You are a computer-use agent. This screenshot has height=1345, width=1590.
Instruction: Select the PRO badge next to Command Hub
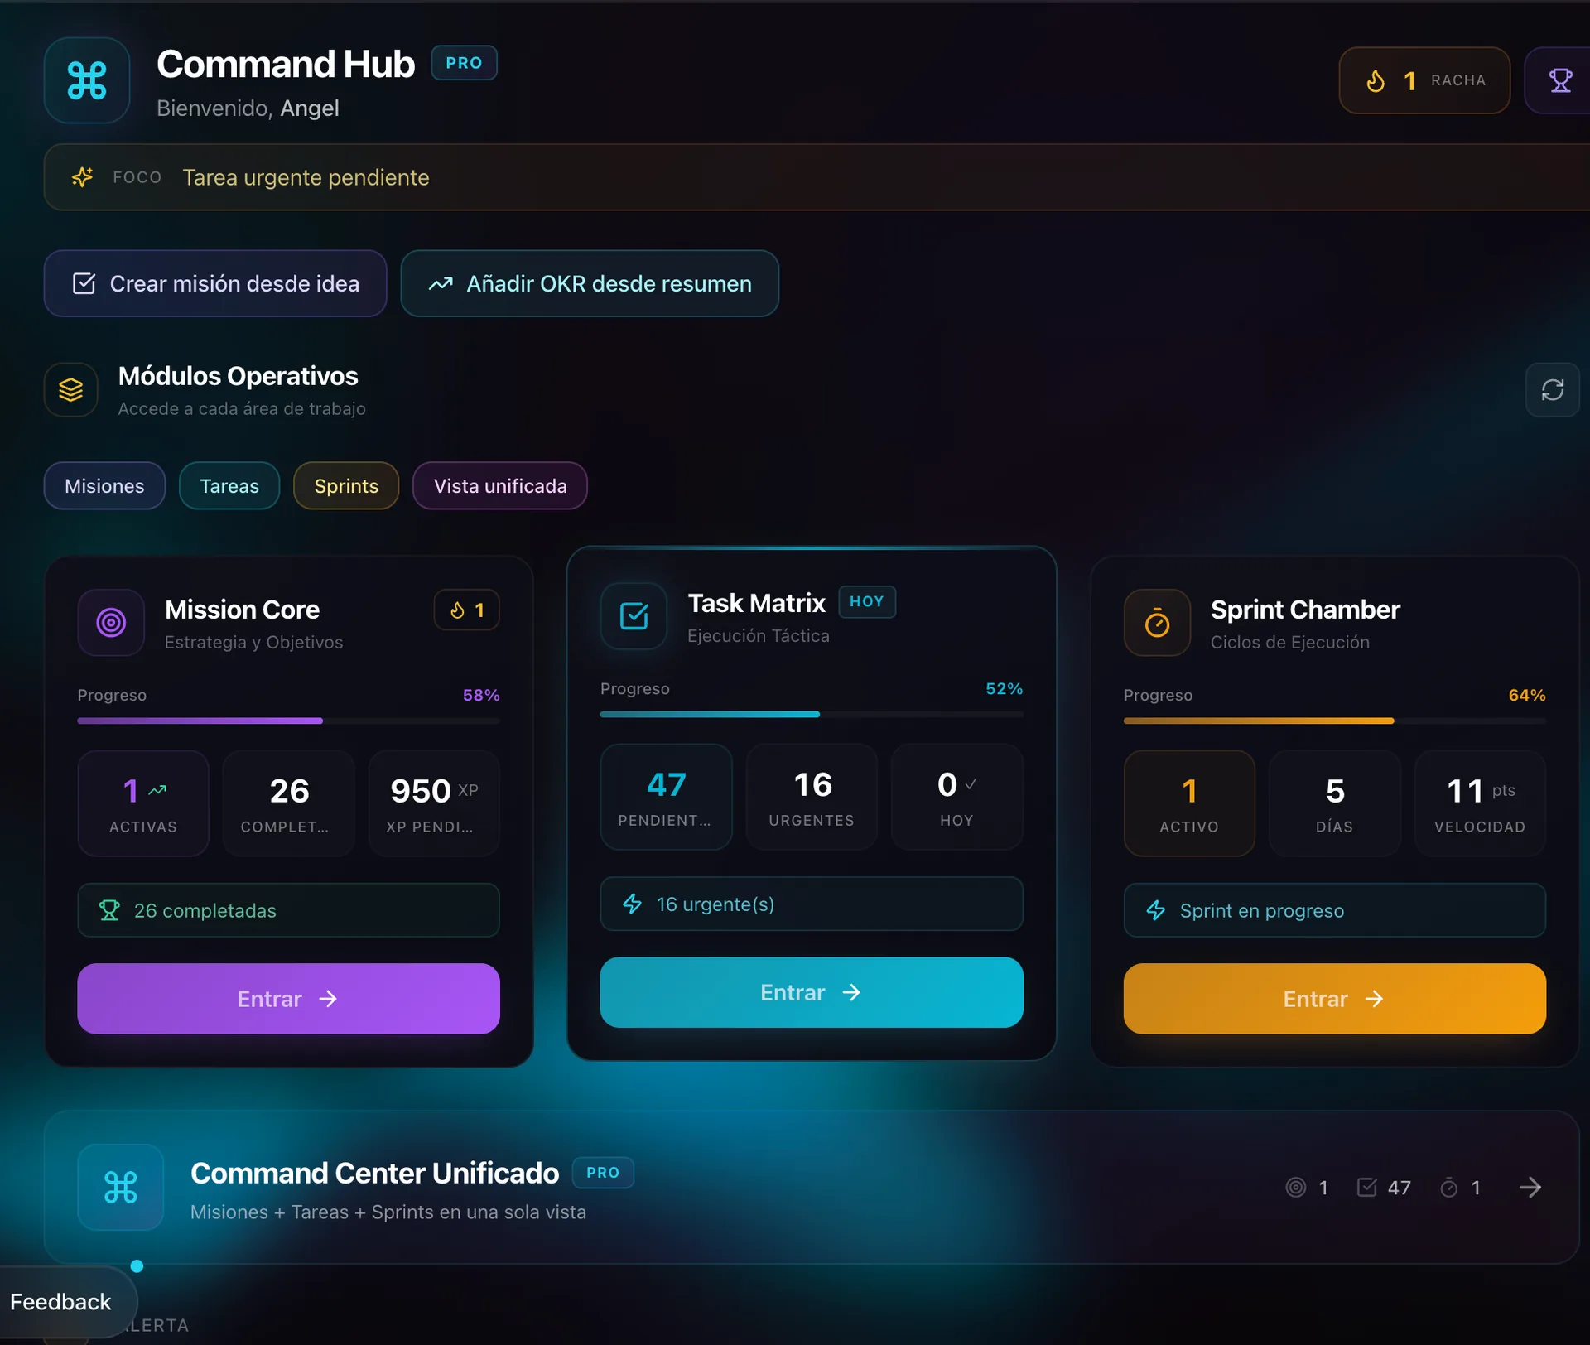point(463,62)
